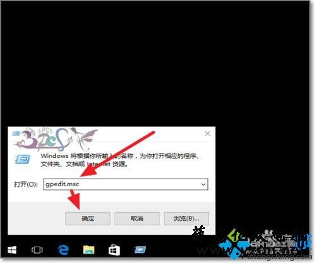Close the Run dialog with X
315x263 pixels.
pos(207,133)
